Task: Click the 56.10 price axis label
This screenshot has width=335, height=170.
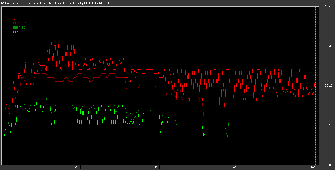Action: [328, 125]
